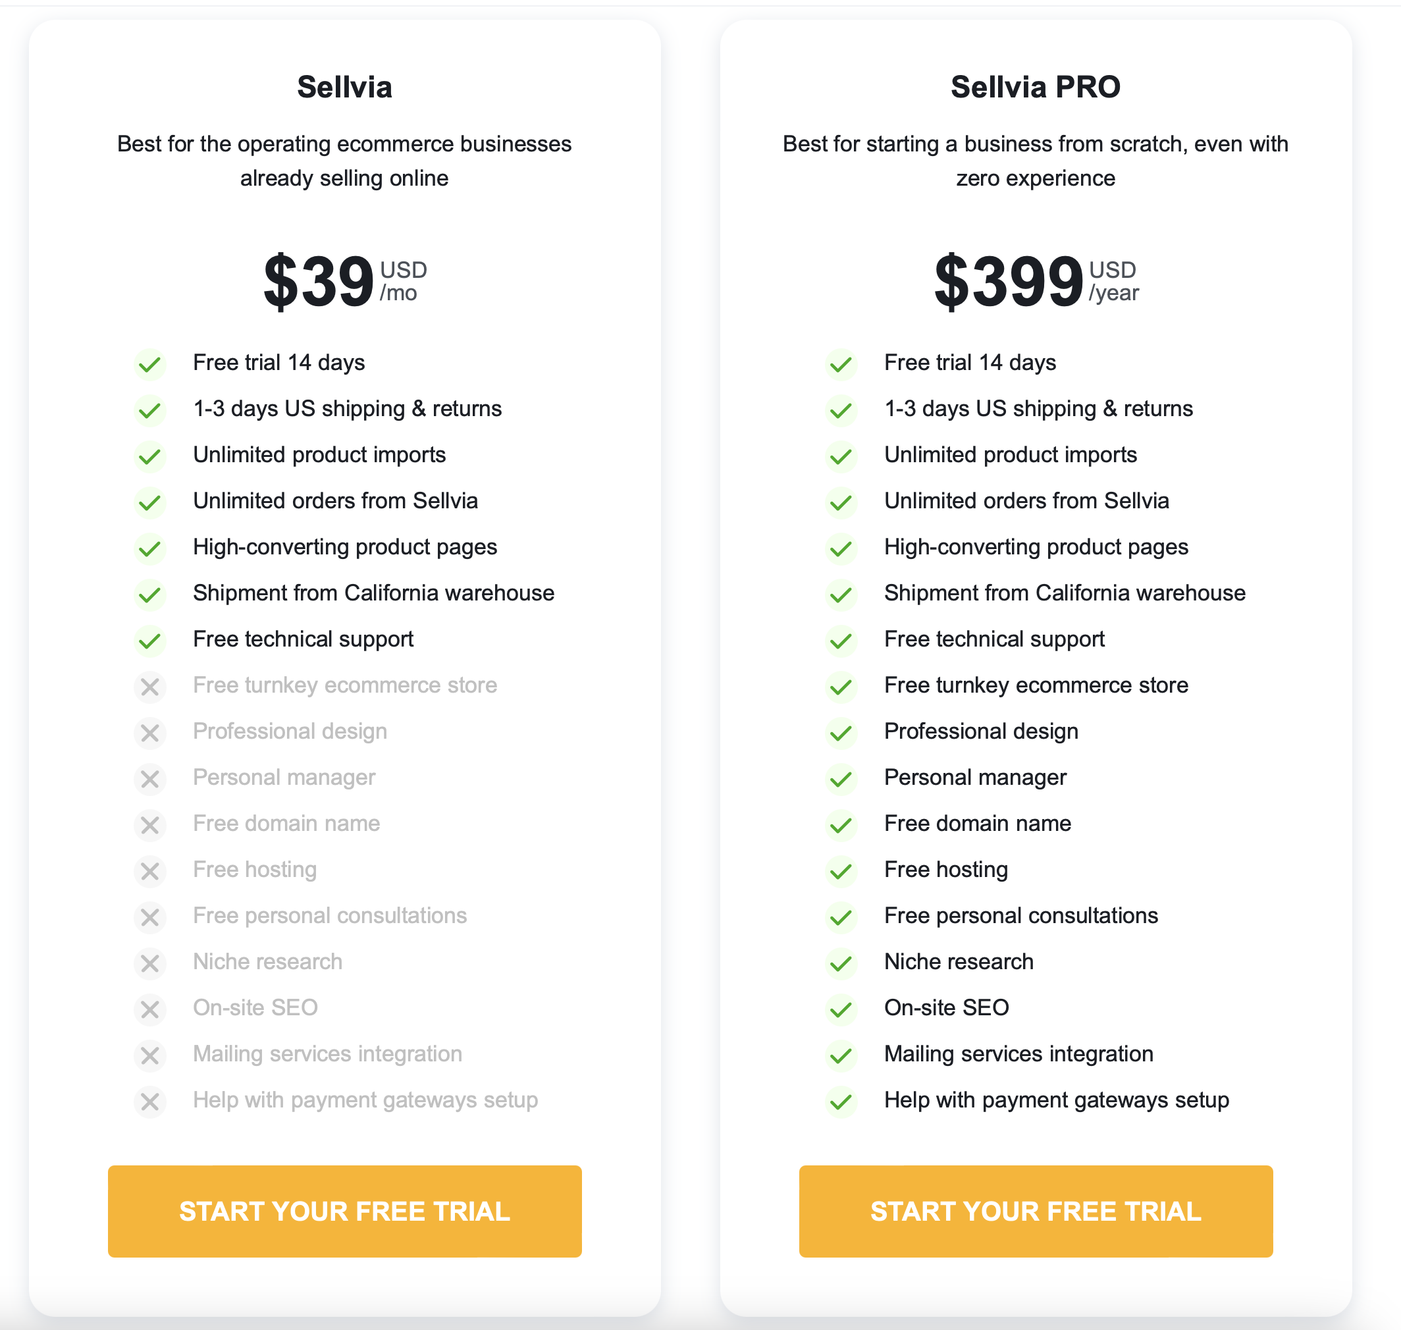Image resolution: width=1401 pixels, height=1330 pixels.
Task: Click the green checkmark beside Free trial 14 days
Action: tap(149, 363)
